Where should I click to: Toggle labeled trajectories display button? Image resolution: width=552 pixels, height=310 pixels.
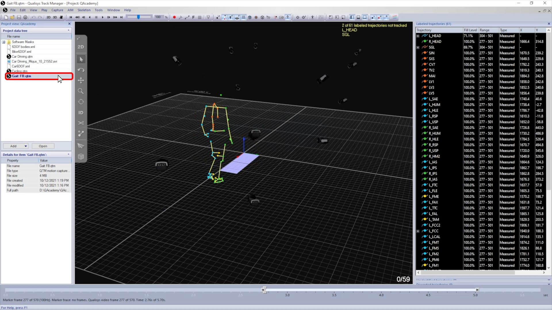[x=373, y=17]
